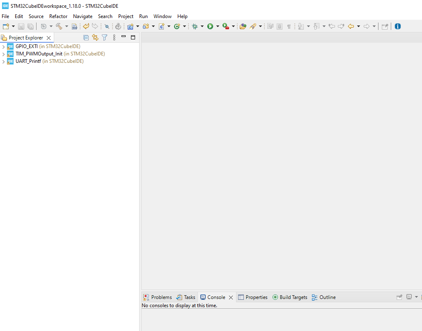Viewport: 422px width, 331px height.
Task: Click the last edit location arrow icon
Action: [332, 26]
